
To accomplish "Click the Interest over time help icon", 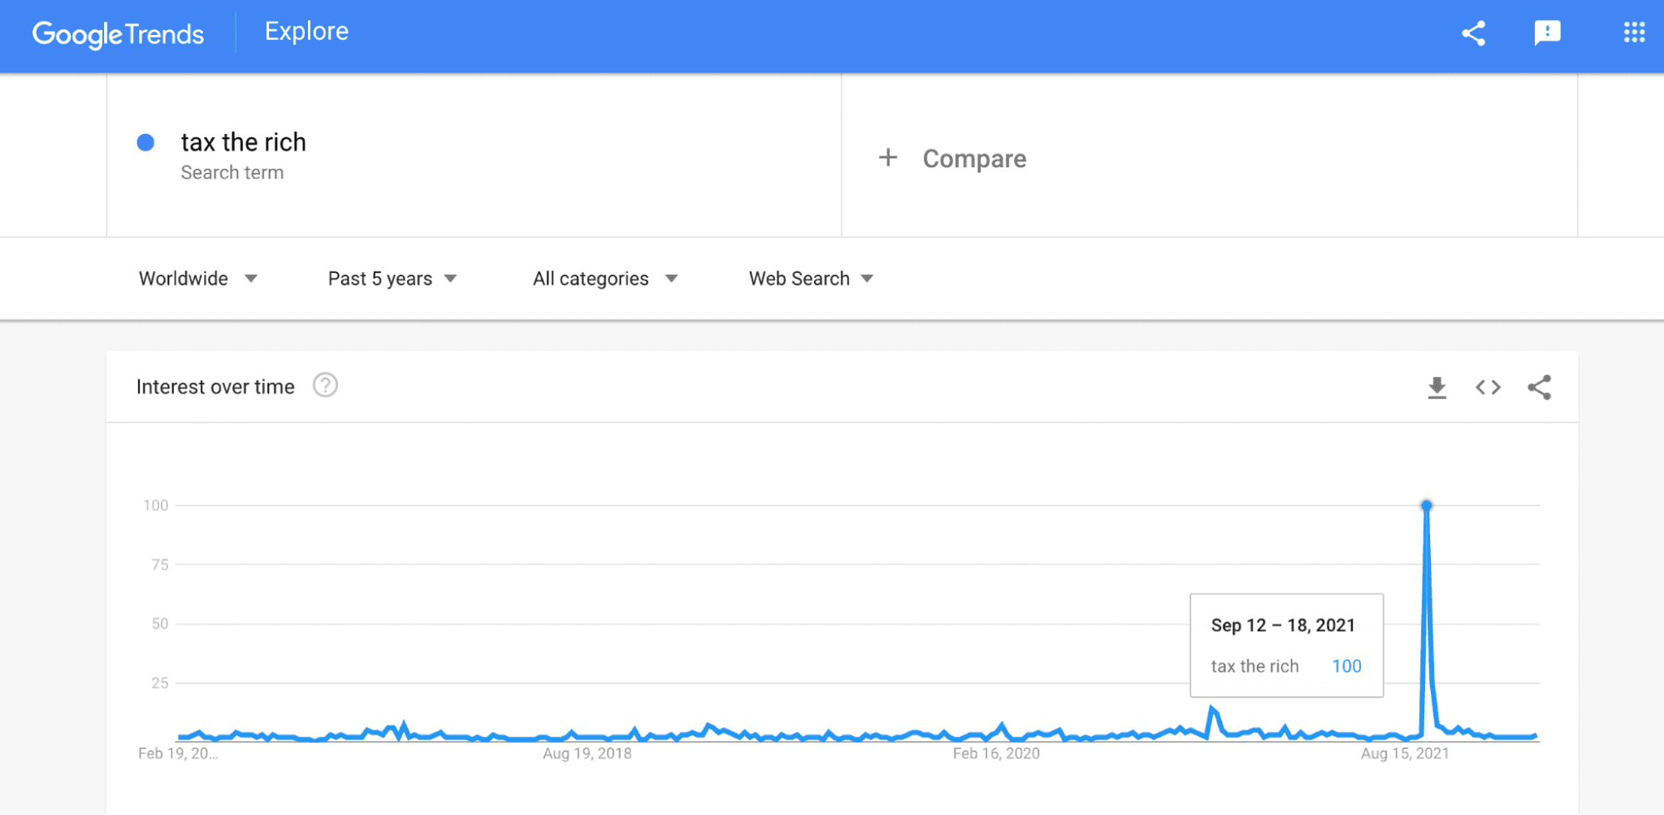I will pyautogui.click(x=325, y=385).
